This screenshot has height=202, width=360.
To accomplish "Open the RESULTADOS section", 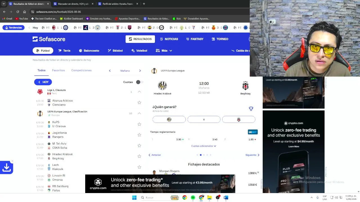I will tap(140, 39).
